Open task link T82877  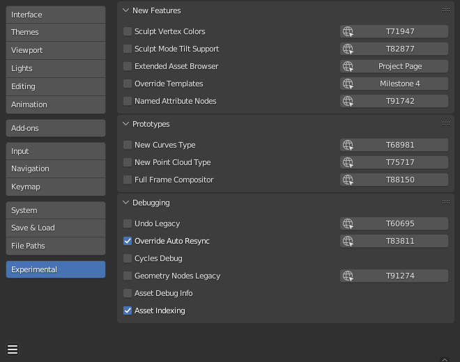pos(394,49)
